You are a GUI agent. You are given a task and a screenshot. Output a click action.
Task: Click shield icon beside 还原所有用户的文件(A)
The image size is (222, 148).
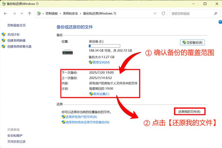coord(64,117)
